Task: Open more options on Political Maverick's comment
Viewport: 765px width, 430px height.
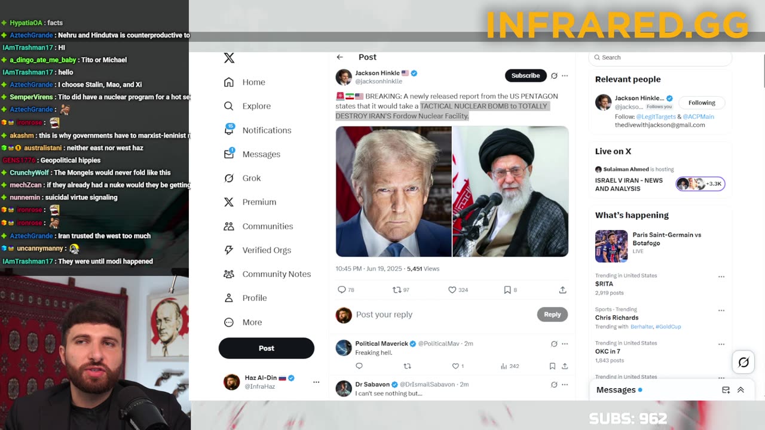Action: point(565,344)
